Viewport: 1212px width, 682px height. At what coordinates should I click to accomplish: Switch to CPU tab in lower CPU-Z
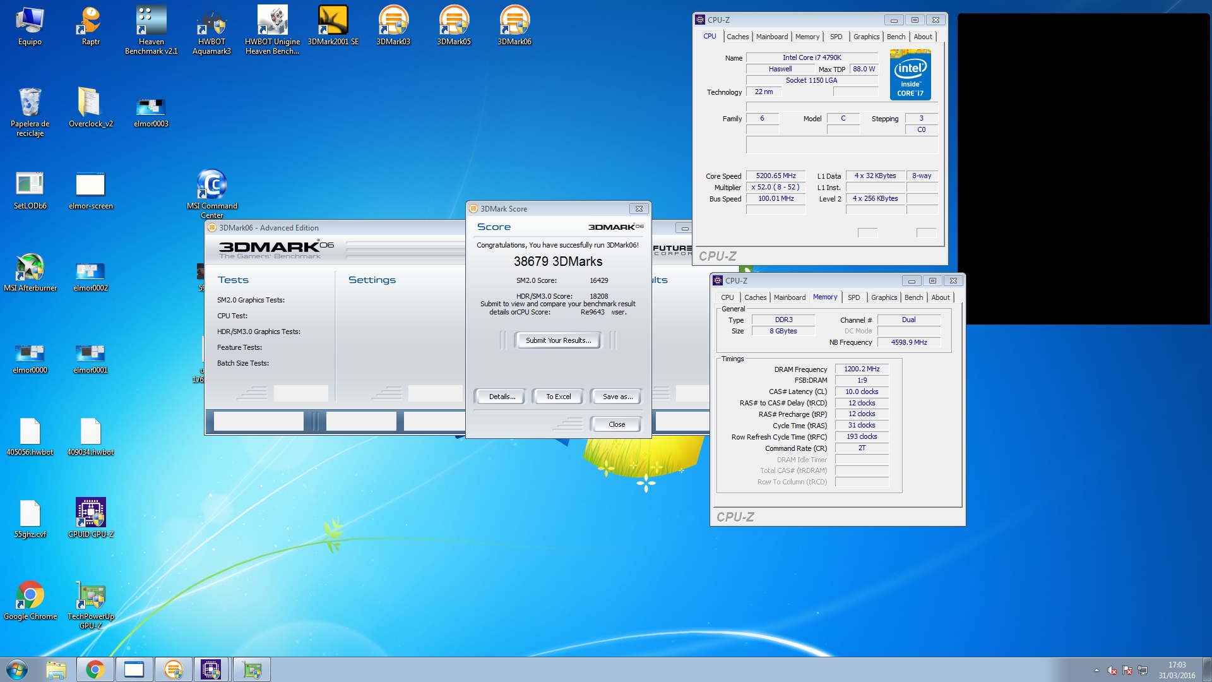point(727,297)
